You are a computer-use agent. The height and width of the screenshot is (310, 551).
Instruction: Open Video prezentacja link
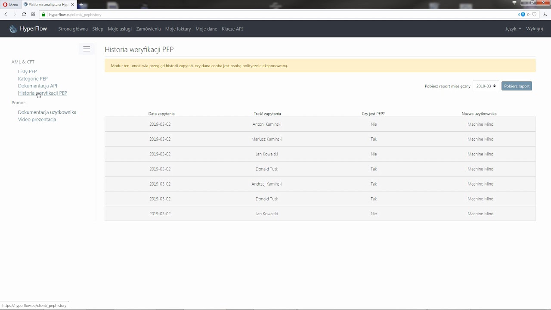point(37,119)
